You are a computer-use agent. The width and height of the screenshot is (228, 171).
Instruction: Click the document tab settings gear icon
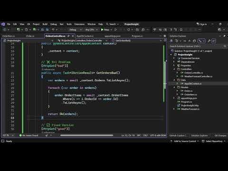(165, 36)
